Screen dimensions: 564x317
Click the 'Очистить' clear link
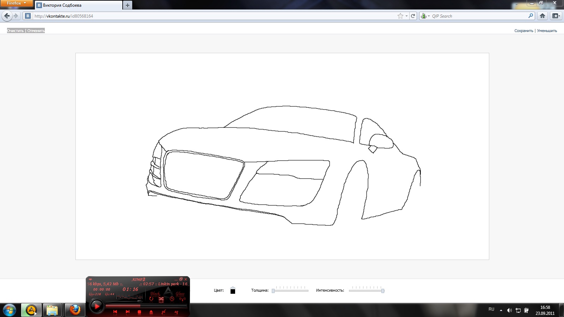tap(16, 31)
